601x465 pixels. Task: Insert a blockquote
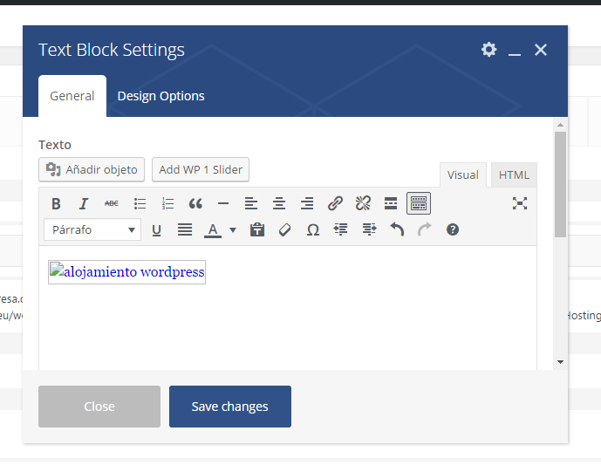(195, 203)
